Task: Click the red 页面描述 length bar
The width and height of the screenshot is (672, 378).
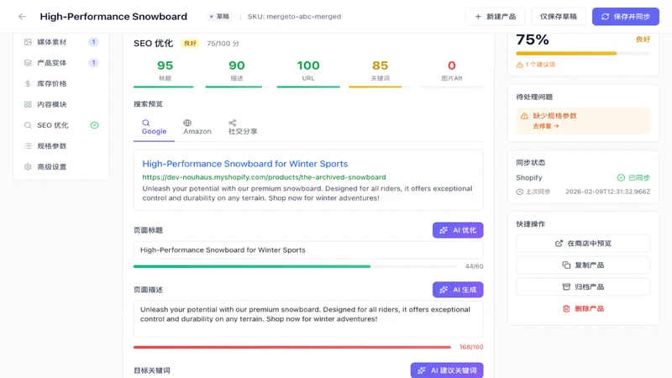Action: pyautogui.click(x=292, y=347)
